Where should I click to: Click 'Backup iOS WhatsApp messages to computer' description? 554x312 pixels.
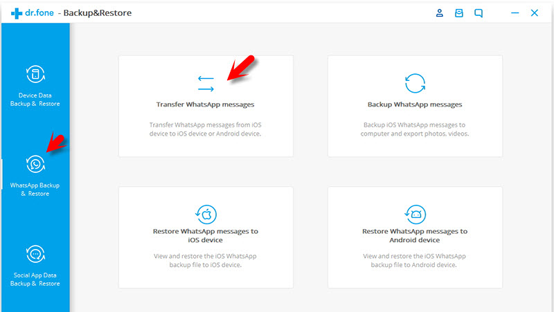(415, 129)
